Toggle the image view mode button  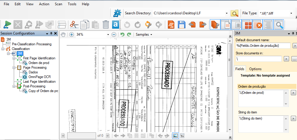[175, 136]
